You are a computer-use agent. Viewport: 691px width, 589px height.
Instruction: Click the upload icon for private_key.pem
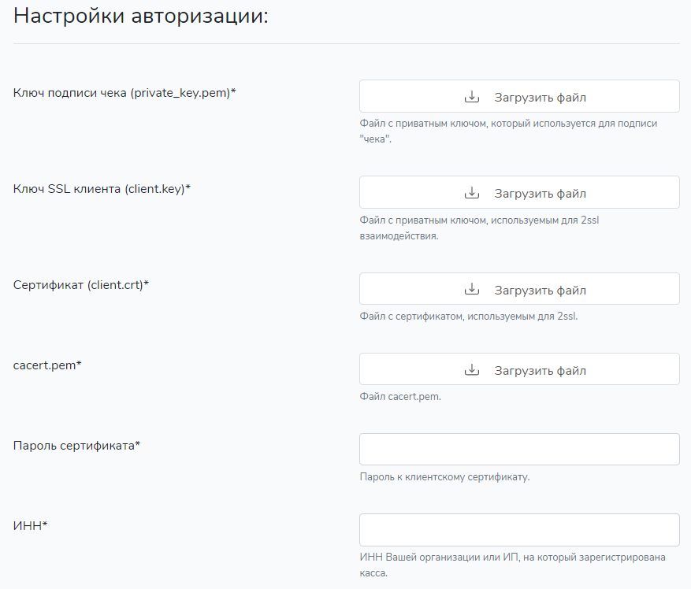pyautogui.click(x=471, y=97)
